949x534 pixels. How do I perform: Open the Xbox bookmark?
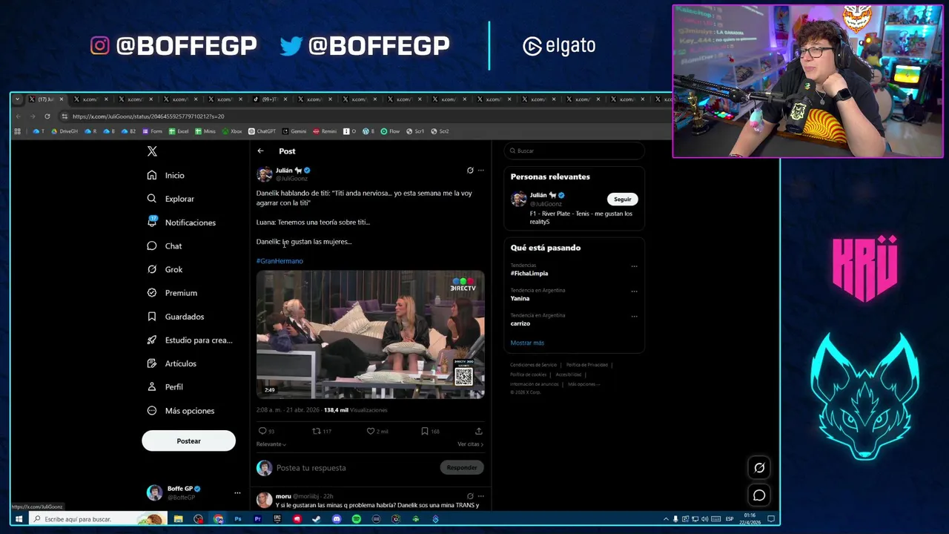(232, 131)
